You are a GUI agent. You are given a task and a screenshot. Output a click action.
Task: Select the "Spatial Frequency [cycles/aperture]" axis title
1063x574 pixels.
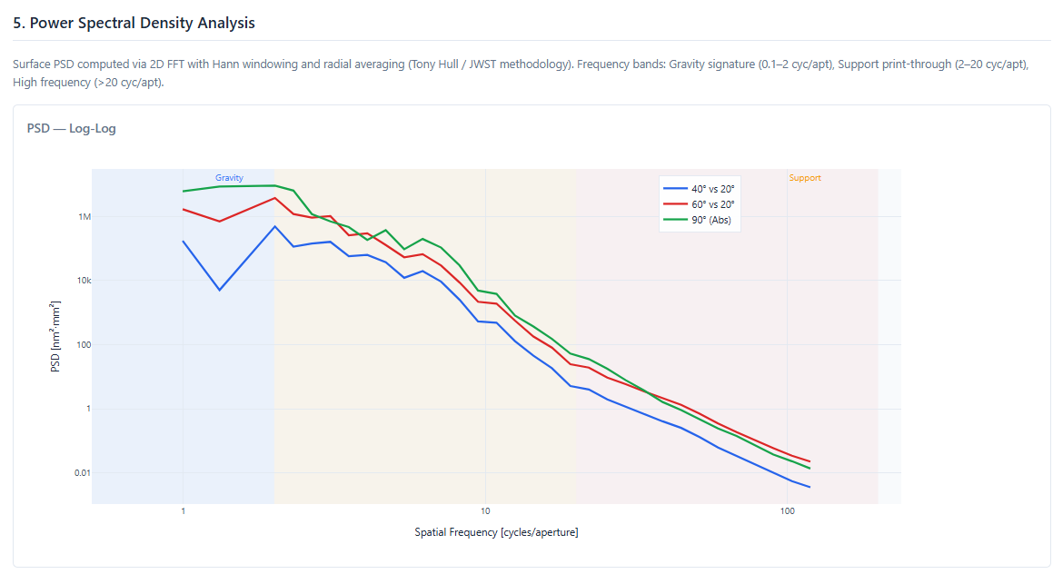click(x=496, y=532)
